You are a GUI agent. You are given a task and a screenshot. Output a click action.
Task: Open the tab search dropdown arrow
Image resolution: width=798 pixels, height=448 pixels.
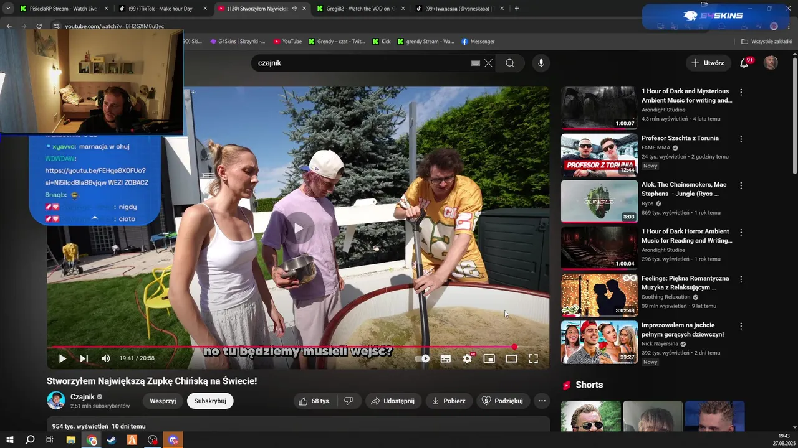pyautogui.click(x=8, y=9)
